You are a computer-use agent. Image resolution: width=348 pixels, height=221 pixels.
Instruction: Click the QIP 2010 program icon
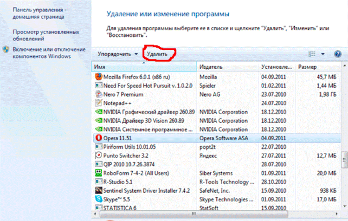(x=98, y=164)
